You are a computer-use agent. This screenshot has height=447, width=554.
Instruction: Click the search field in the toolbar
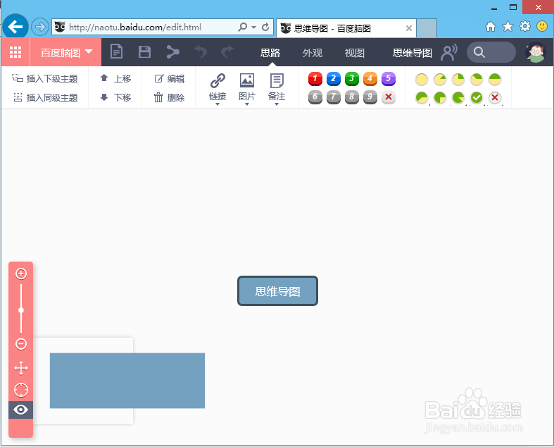coord(491,52)
